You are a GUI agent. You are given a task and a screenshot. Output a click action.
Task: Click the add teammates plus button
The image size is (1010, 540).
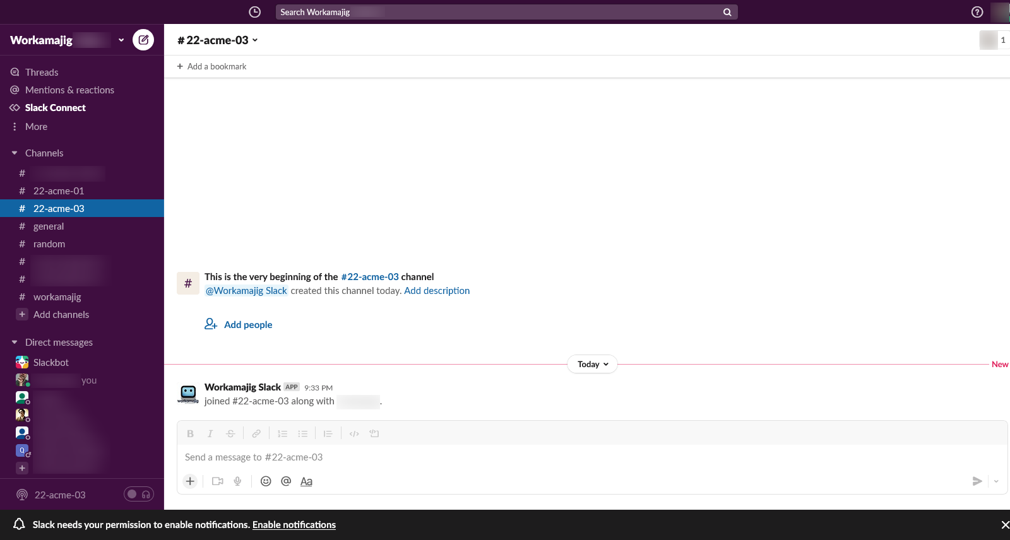pyautogui.click(x=22, y=468)
